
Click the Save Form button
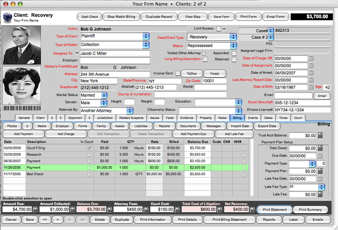[222, 17]
